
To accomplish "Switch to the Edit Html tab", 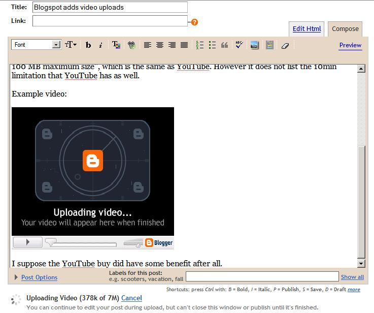I will [307, 29].
